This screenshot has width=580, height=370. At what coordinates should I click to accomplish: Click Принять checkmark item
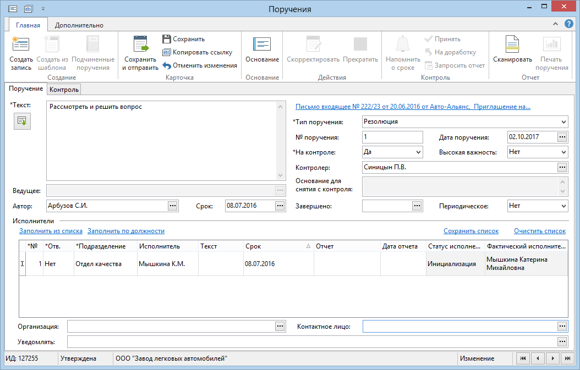pyautogui.click(x=442, y=39)
